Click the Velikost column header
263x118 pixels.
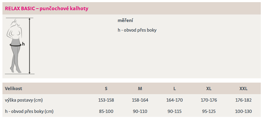tap(14, 88)
